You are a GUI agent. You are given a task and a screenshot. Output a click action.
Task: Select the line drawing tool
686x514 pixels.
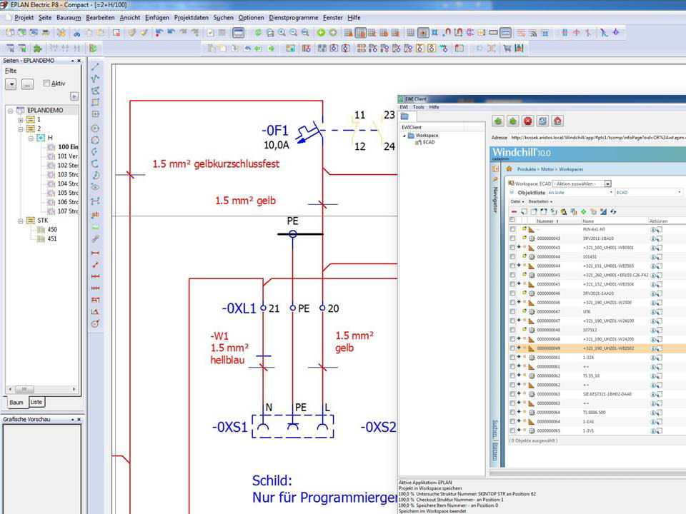pyautogui.click(x=95, y=67)
